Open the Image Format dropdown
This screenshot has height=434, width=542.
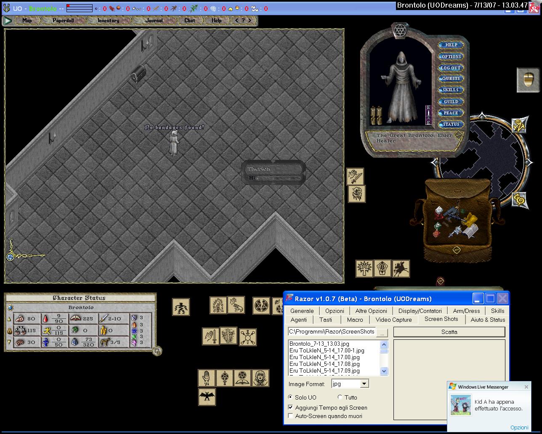(364, 384)
